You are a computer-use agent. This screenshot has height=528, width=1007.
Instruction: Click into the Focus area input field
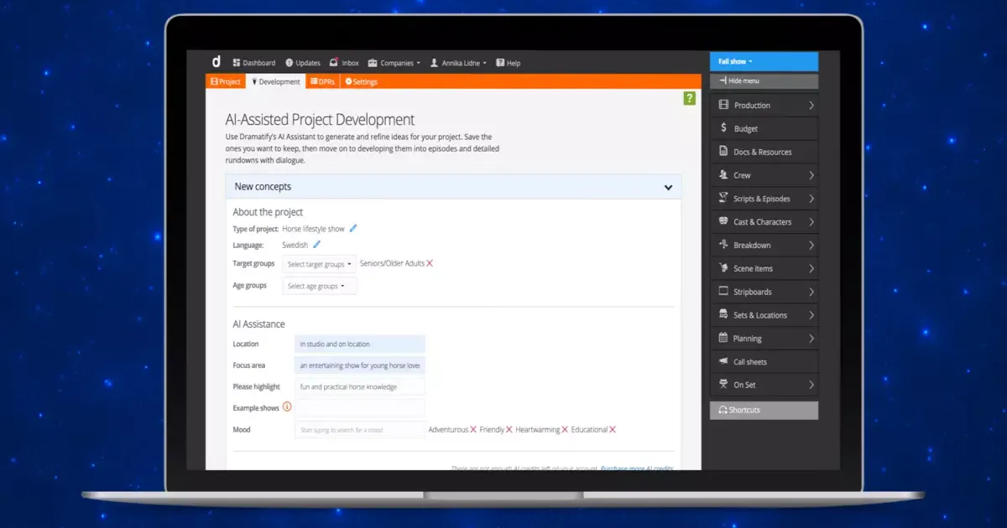(360, 365)
